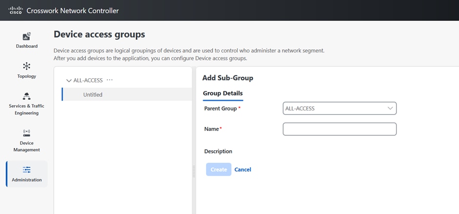Click the Crosswork Network Controller title
This screenshot has width=459, height=214.
click(73, 11)
